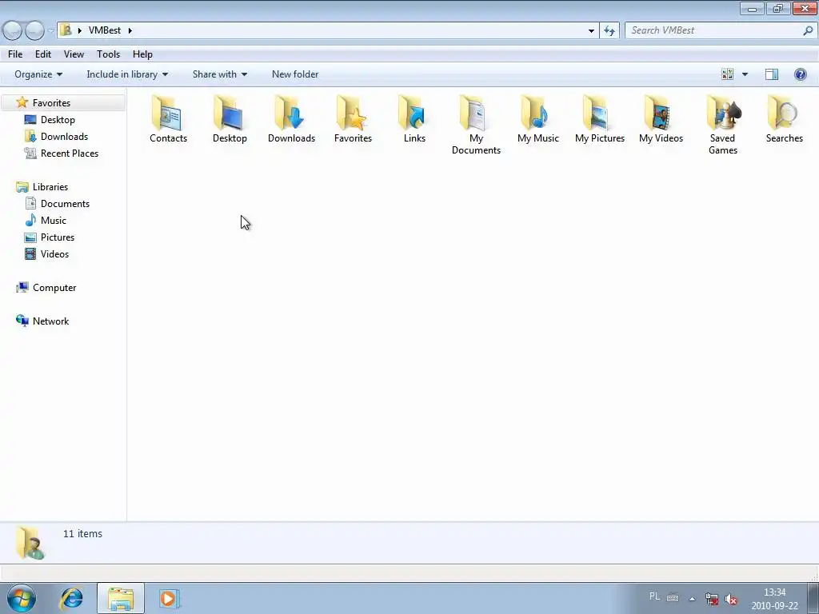
Task: Click the Forward navigation button
Action: pos(34,31)
